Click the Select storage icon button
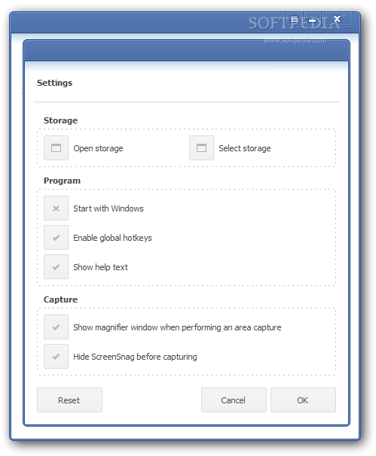 click(x=201, y=147)
